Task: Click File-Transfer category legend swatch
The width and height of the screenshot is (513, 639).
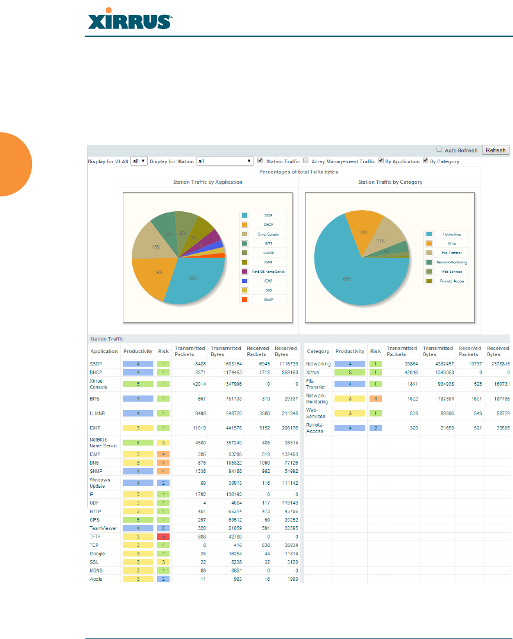Action: 429,253
